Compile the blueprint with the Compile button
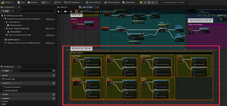The height and width of the screenshot is (106, 227). click(6, 3)
